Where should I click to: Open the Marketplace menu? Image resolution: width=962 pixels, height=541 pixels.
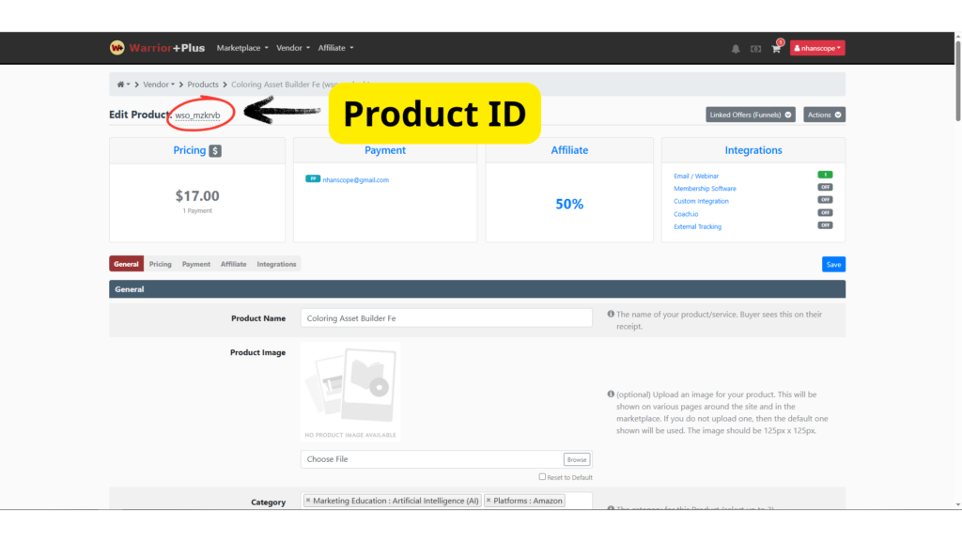[x=242, y=48]
